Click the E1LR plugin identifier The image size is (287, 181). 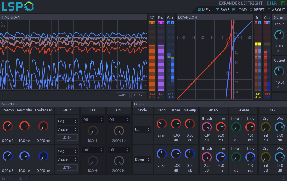[272, 3]
